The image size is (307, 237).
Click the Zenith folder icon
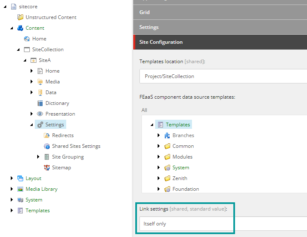pos(167,178)
